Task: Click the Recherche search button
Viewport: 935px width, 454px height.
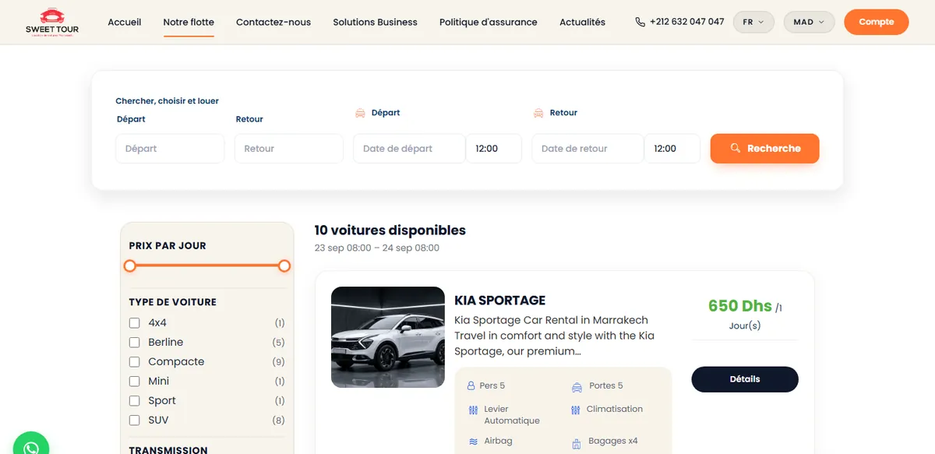Action: 764,148
